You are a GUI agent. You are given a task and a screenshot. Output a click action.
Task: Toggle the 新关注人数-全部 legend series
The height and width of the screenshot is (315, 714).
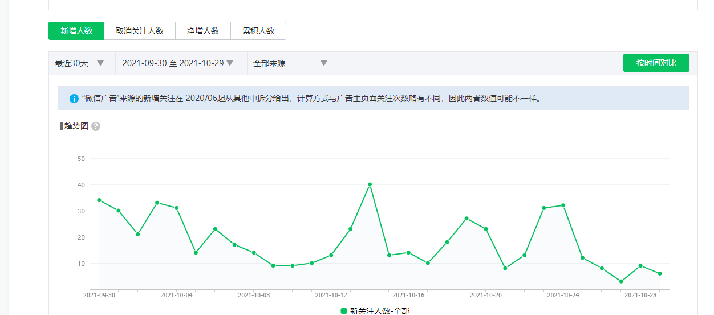375,311
